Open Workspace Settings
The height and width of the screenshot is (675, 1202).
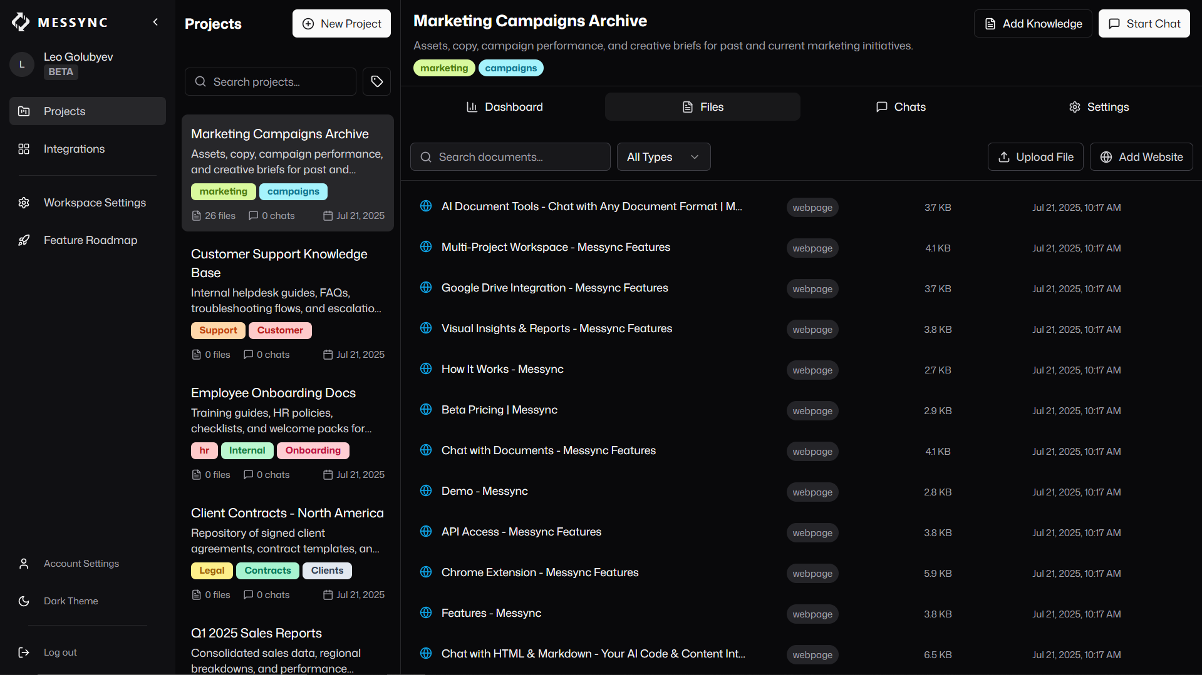point(88,203)
